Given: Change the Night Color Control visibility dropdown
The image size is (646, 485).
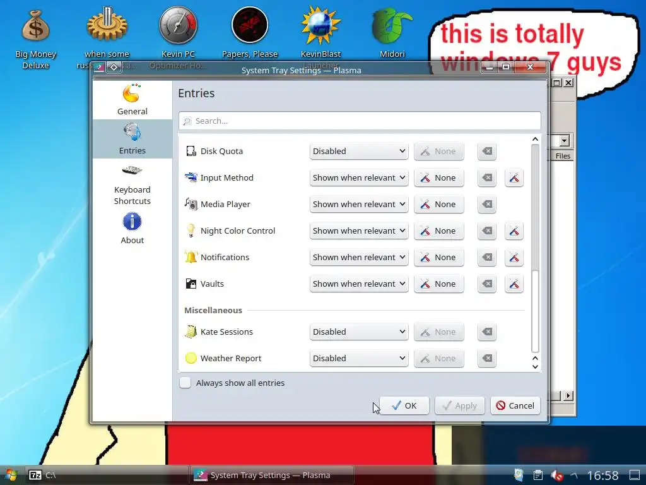Looking at the screenshot, I should pyautogui.click(x=359, y=231).
